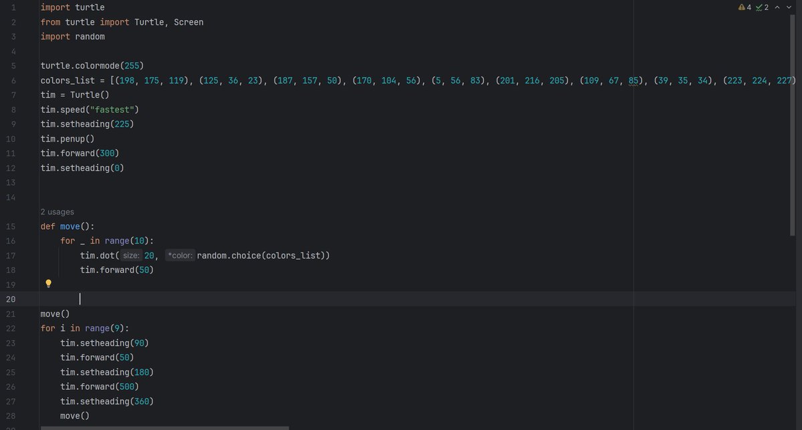The height and width of the screenshot is (430, 802).
Task: Click the "import random" line
Action: click(x=72, y=37)
